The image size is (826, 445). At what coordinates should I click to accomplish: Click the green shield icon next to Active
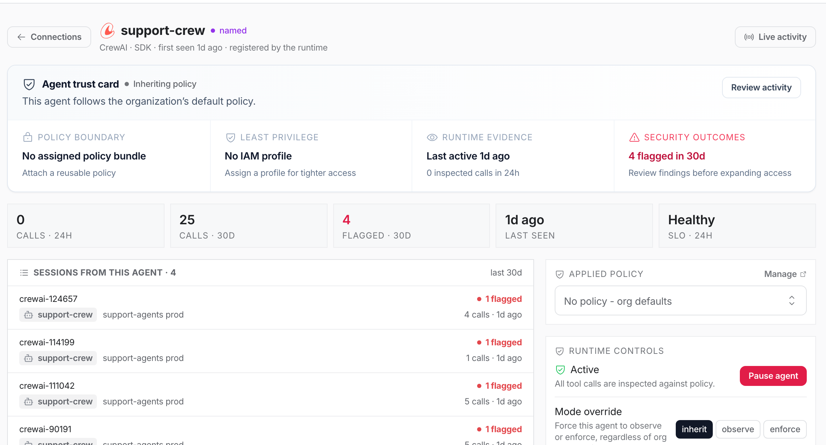560,370
